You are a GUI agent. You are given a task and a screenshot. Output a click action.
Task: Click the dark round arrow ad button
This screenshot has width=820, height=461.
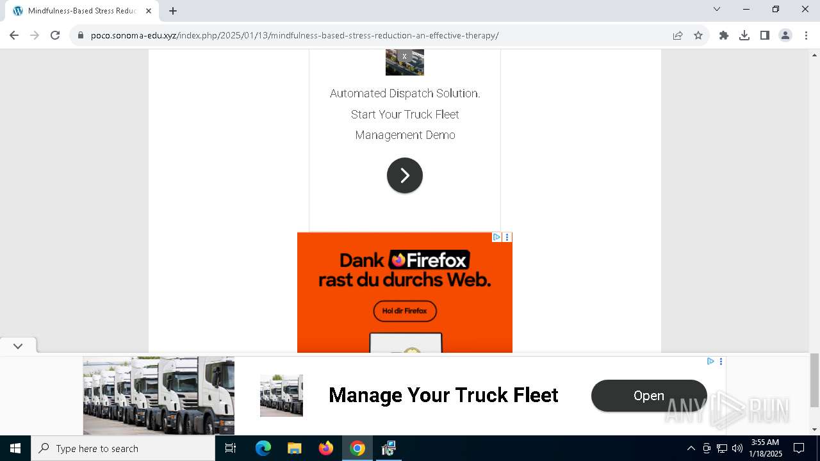point(405,175)
